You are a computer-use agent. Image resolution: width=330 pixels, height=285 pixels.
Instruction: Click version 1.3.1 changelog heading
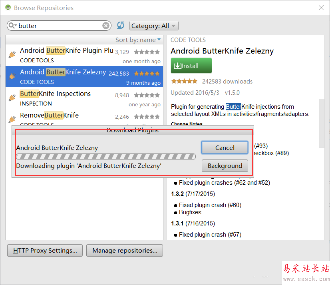[x=193, y=223]
